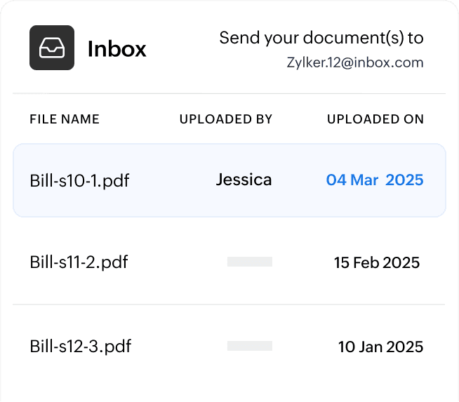This screenshot has height=402, width=459.
Task: Sort by the UPLOADED BY column header
Action: [x=225, y=119]
